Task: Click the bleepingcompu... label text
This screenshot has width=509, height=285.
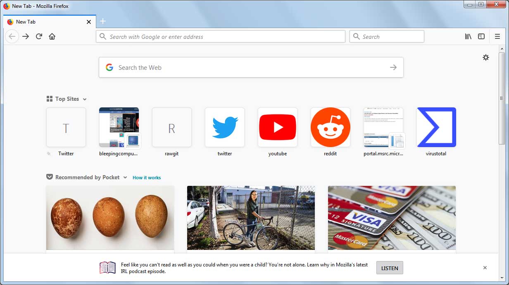Action: coord(119,154)
